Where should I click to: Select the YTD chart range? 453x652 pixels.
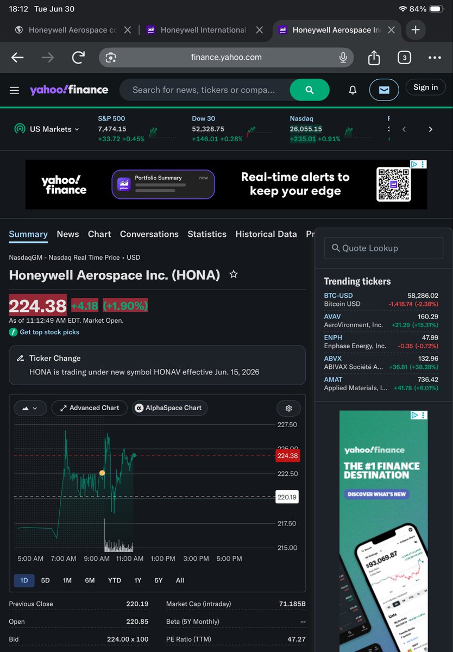115,580
